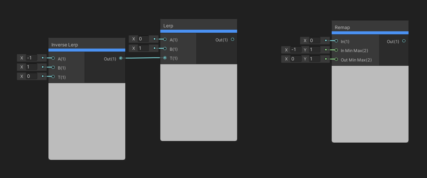Click the Remap In Min Max(2) port
Screen dimensions: 427x178
pos(336,50)
